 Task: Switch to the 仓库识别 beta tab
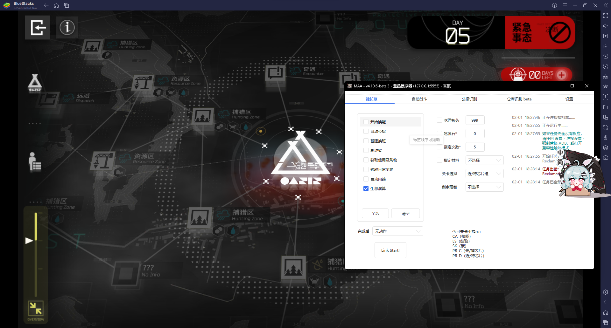[x=519, y=99]
